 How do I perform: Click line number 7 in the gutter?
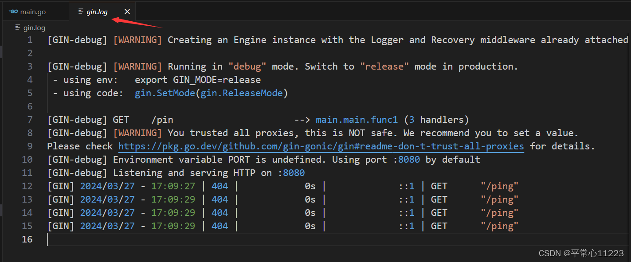click(x=29, y=119)
